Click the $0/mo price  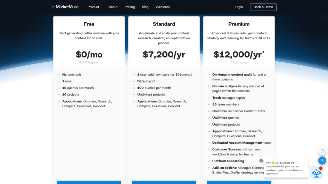[89, 54]
